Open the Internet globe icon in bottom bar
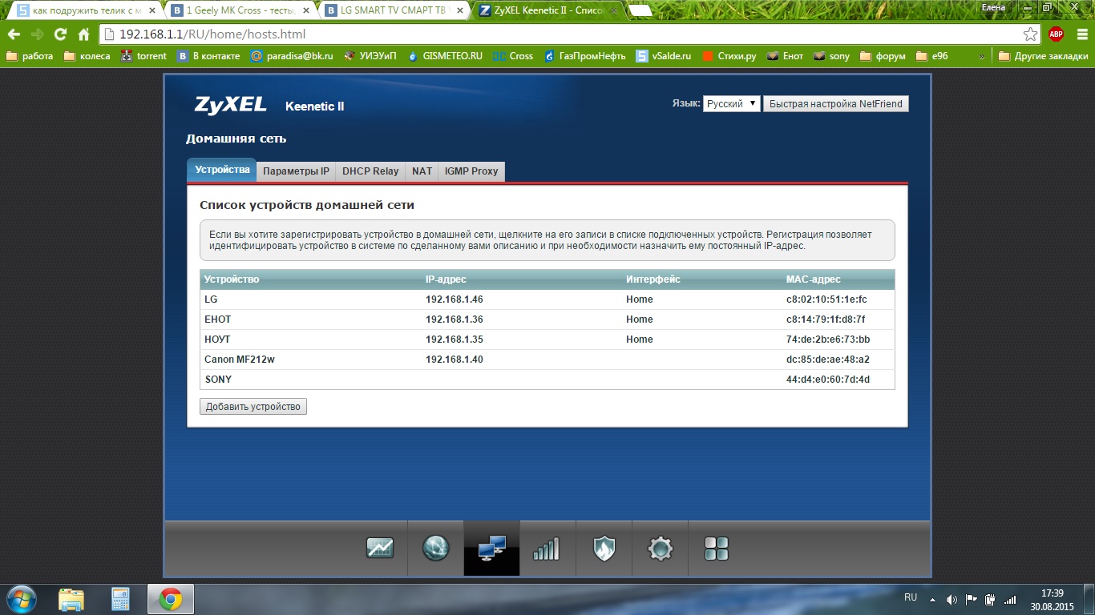The height and width of the screenshot is (615, 1095). tap(435, 549)
